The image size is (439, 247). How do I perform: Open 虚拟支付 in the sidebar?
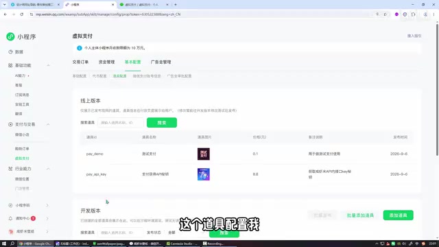(x=22, y=158)
